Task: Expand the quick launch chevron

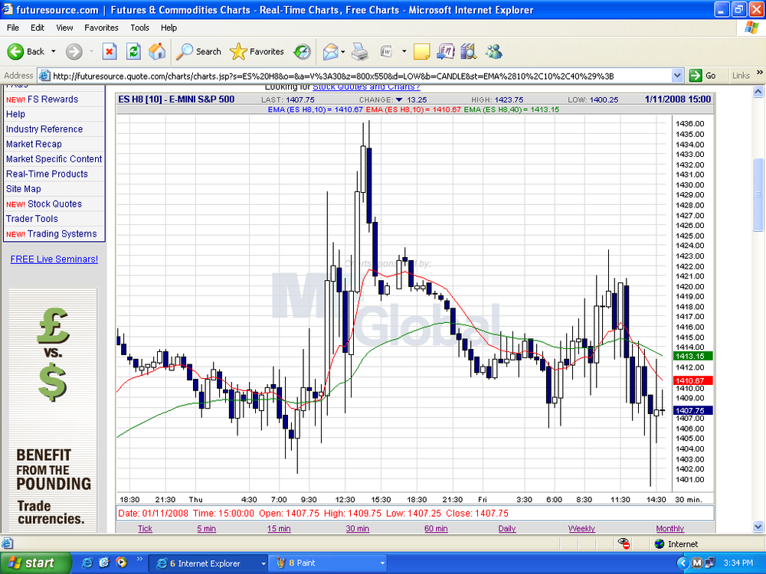Action: coord(139,559)
